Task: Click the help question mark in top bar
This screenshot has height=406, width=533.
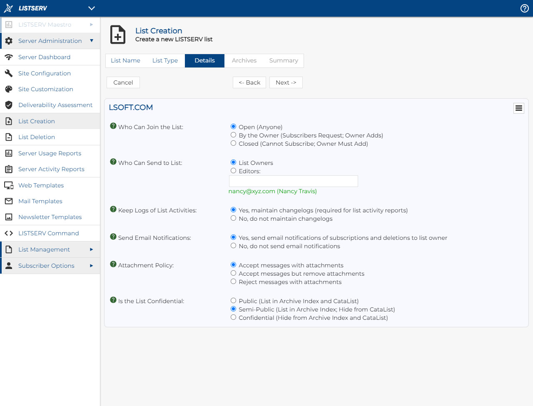Action: (x=524, y=8)
